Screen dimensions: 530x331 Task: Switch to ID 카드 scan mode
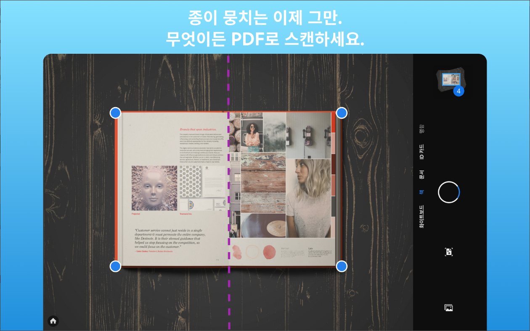(x=421, y=152)
